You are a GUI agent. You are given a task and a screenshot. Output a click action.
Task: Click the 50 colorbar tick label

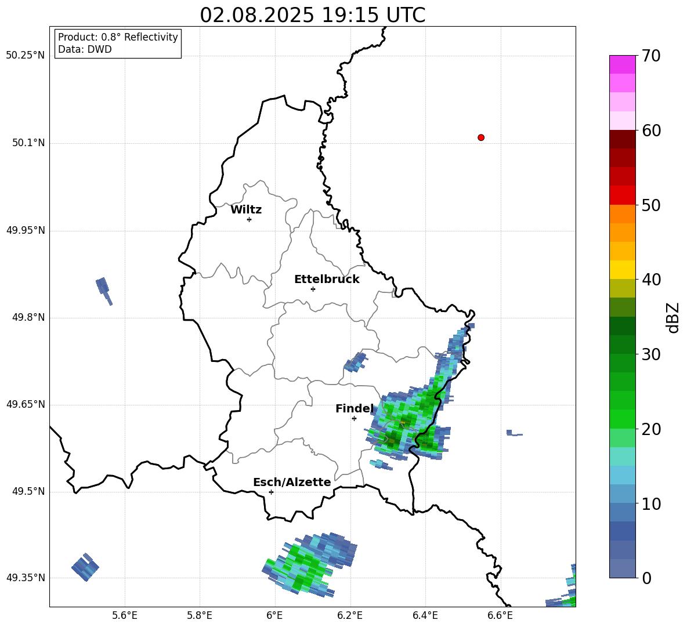pyautogui.click(x=651, y=205)
